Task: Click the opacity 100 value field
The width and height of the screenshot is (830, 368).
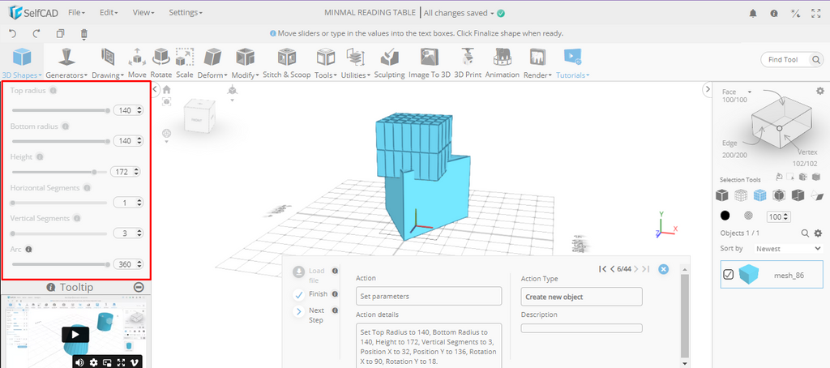Action: click(779, 216)
